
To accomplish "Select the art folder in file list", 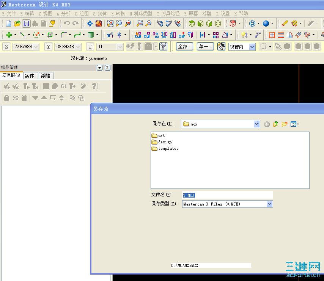I will click(x=158, y=136).
